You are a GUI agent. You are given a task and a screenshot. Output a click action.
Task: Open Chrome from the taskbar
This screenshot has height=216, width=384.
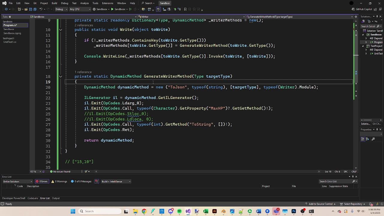144,211
